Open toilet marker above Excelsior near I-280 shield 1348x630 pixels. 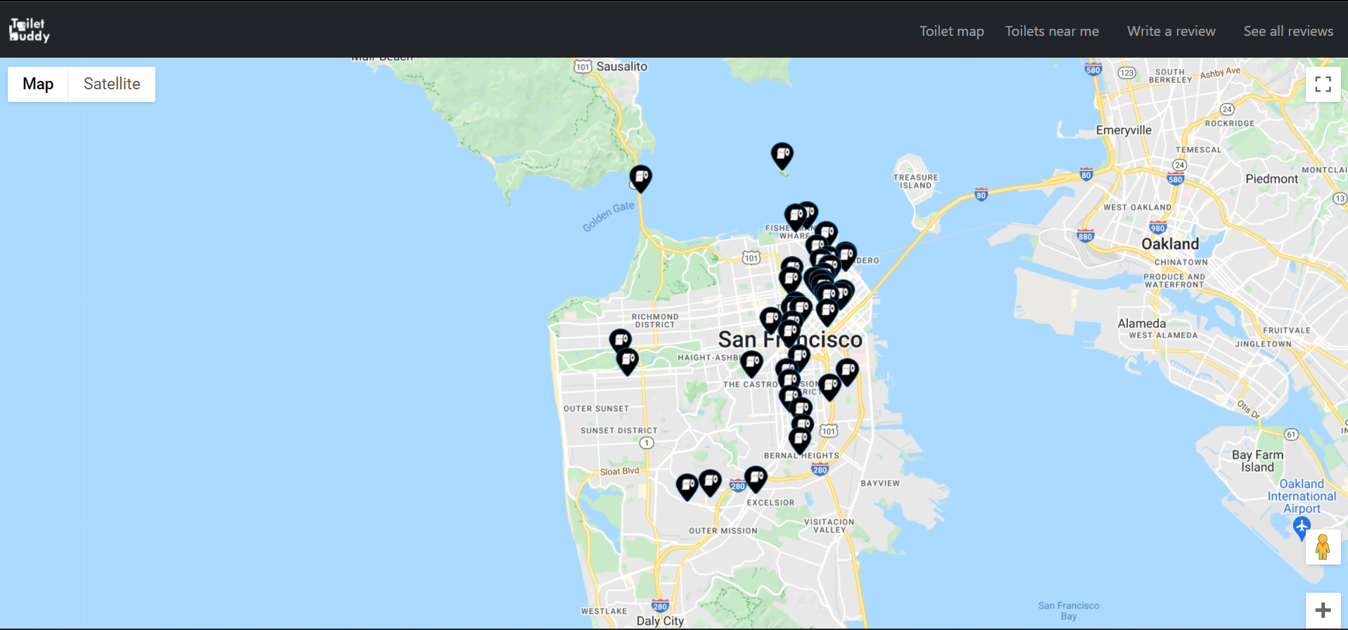pos(756,479)
